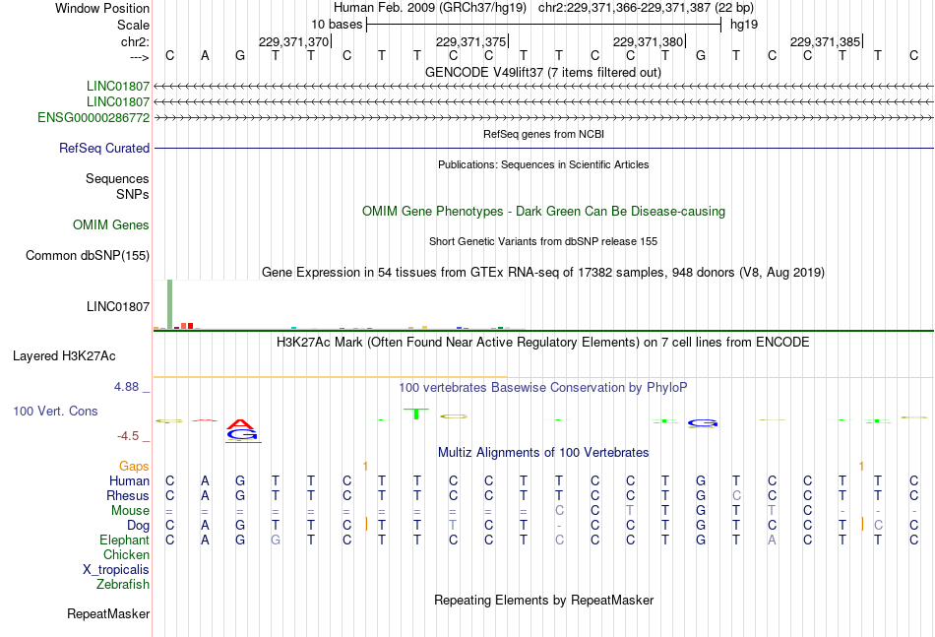Click the RepeatMasker track label
This screenshot has height=637, width=935.
click(x=108, y=613)
